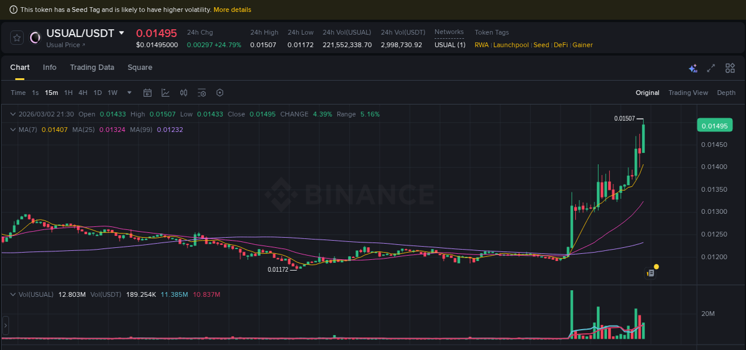Open the technical indicators icon

[201, 93]
